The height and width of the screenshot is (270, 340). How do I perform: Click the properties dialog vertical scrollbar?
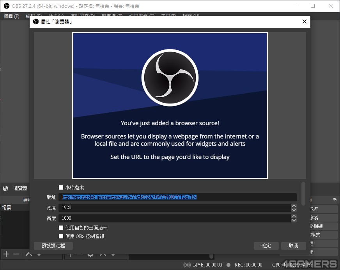303,194
